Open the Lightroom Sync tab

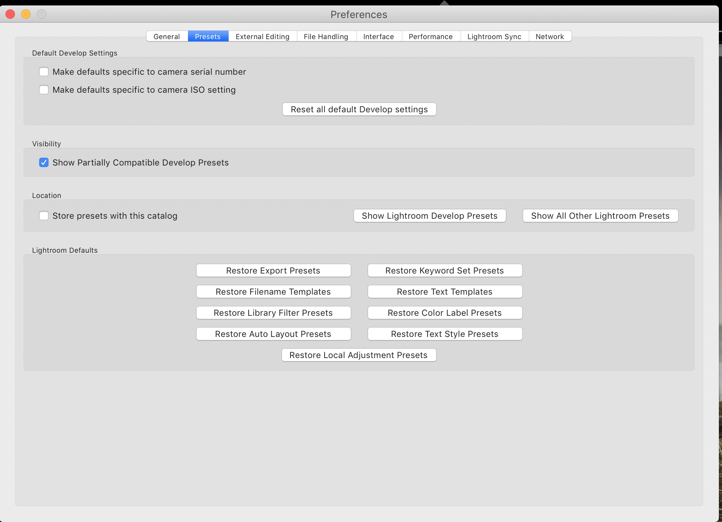495,36
